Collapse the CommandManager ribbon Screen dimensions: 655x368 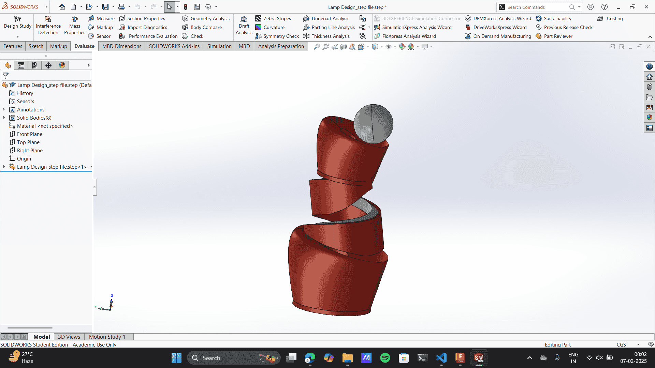(x=650, y=37)
